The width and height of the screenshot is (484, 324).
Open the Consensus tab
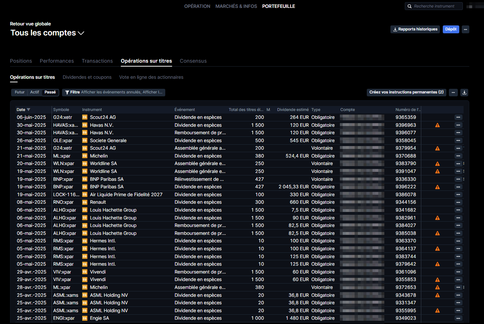(193, 61)
